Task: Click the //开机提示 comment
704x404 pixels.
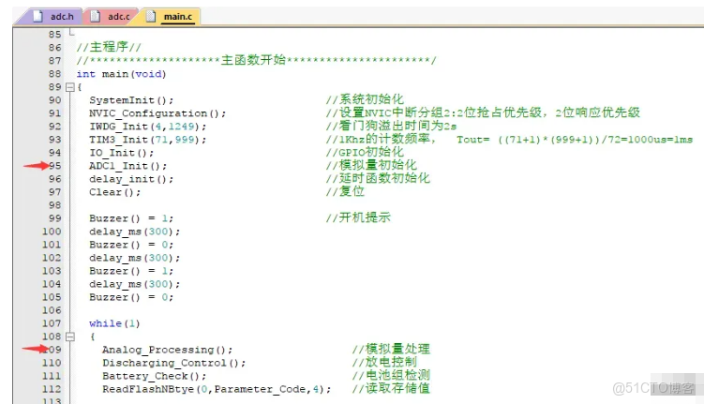Action: click(x=358, y=217)
